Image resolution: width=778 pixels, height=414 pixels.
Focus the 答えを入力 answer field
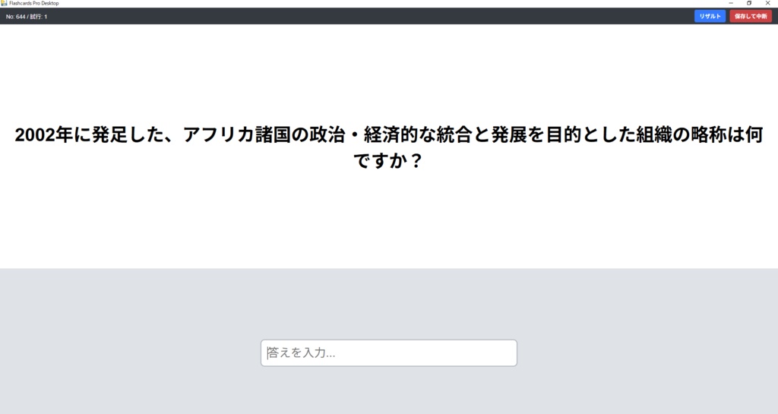tap(388, 353)
